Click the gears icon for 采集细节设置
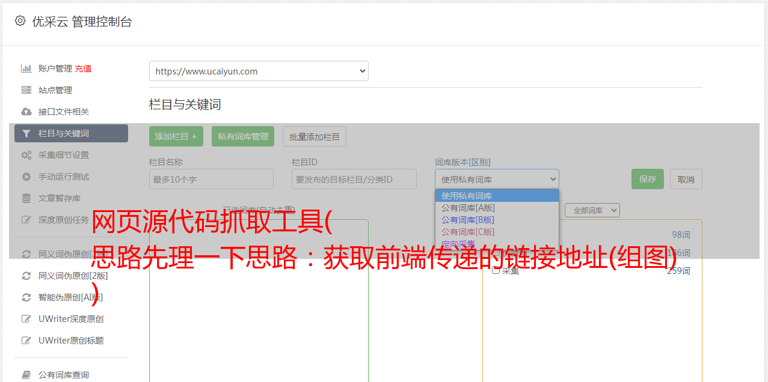The width and height of the screenshot is (768, 382). tap(26, 155)
